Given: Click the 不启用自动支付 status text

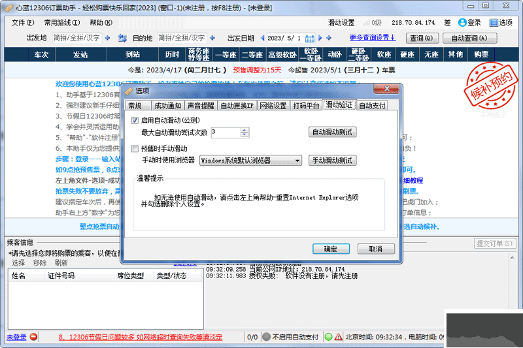Looking at the screenshot, I should [x=295, y=337].
